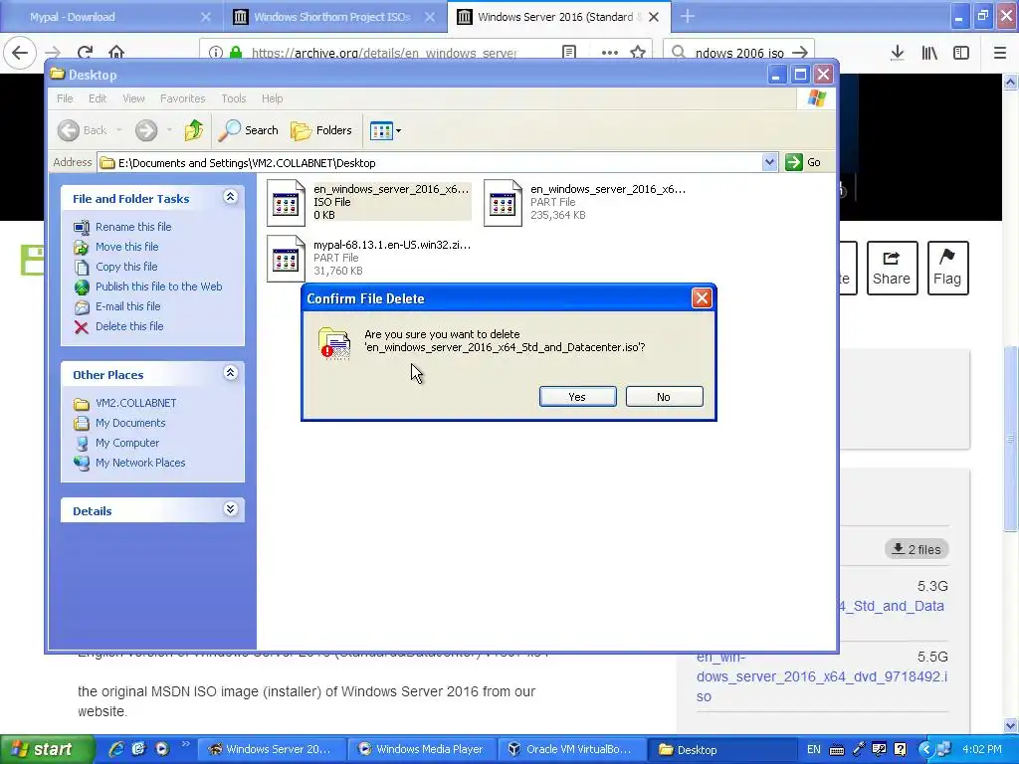Open the Views dropdown in Explorer toolbar

[385, 130]
